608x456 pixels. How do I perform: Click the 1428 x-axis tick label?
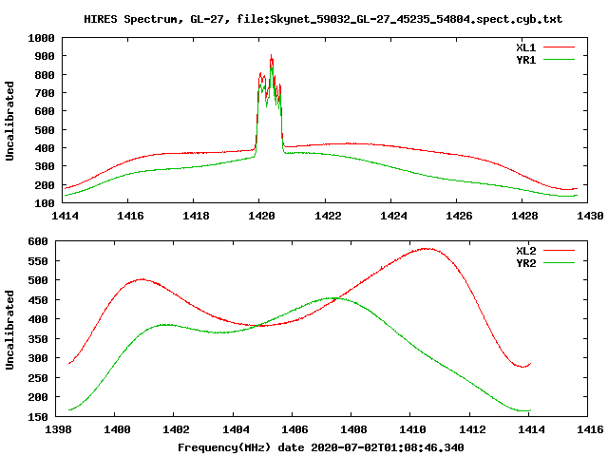(524, 216)
